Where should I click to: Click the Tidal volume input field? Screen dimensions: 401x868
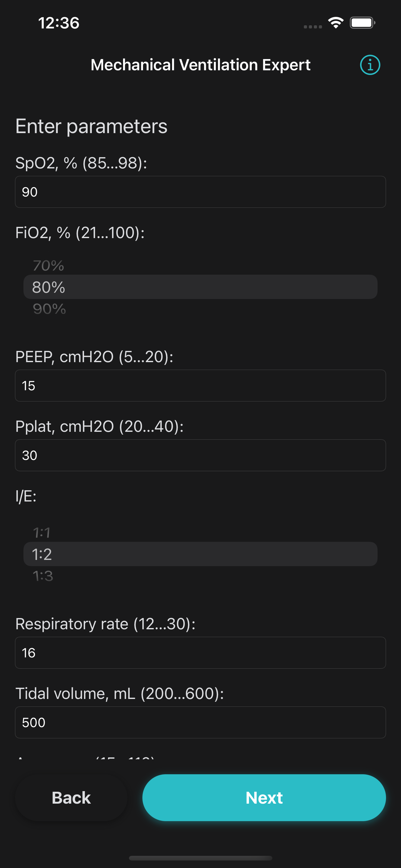(x=200, y=723)
